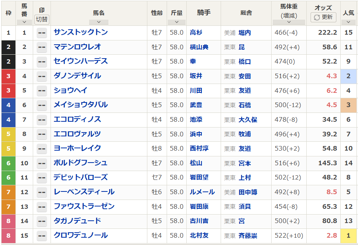Screen dimensions: 358x245
Task: Open jockey 横山典 profile
Action: (x=199, y=47)
